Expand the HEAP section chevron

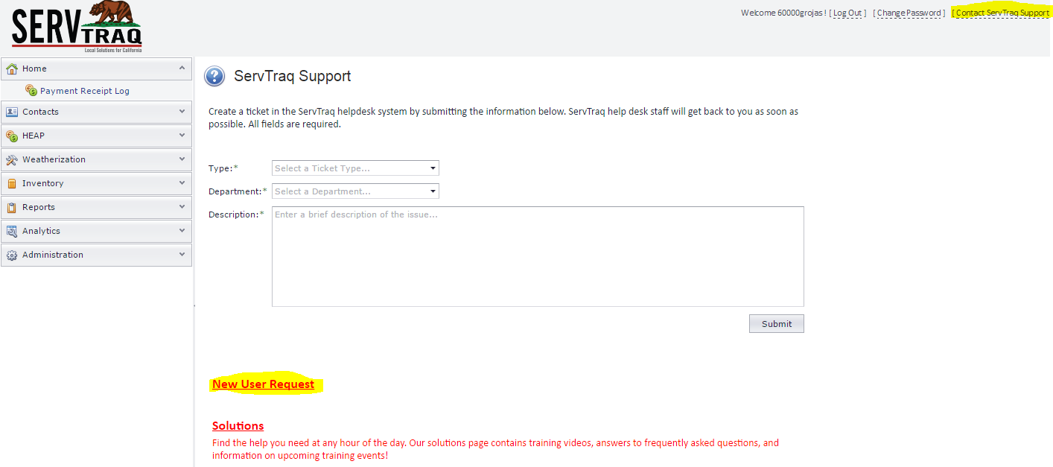tap(182, 135)
